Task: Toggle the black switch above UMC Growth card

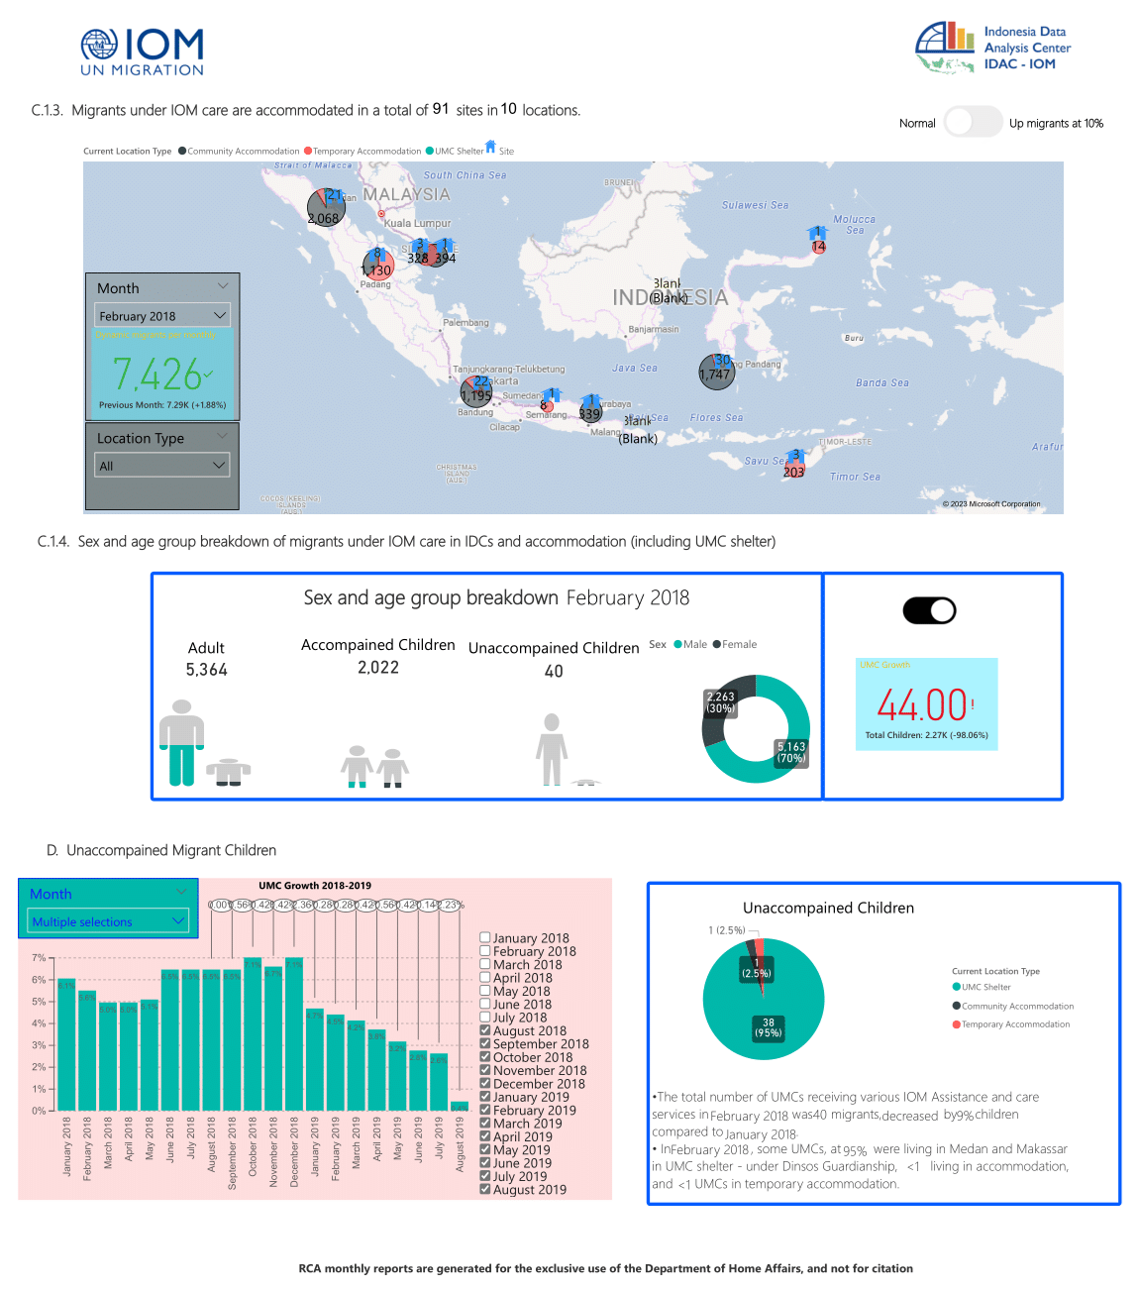Action: [929, 610]
